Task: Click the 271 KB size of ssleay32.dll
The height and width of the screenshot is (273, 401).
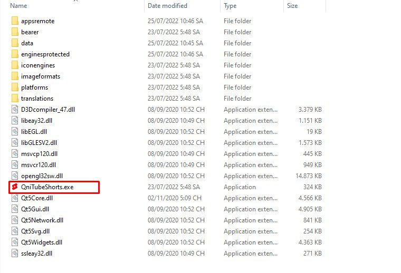Action: [312, 253]
